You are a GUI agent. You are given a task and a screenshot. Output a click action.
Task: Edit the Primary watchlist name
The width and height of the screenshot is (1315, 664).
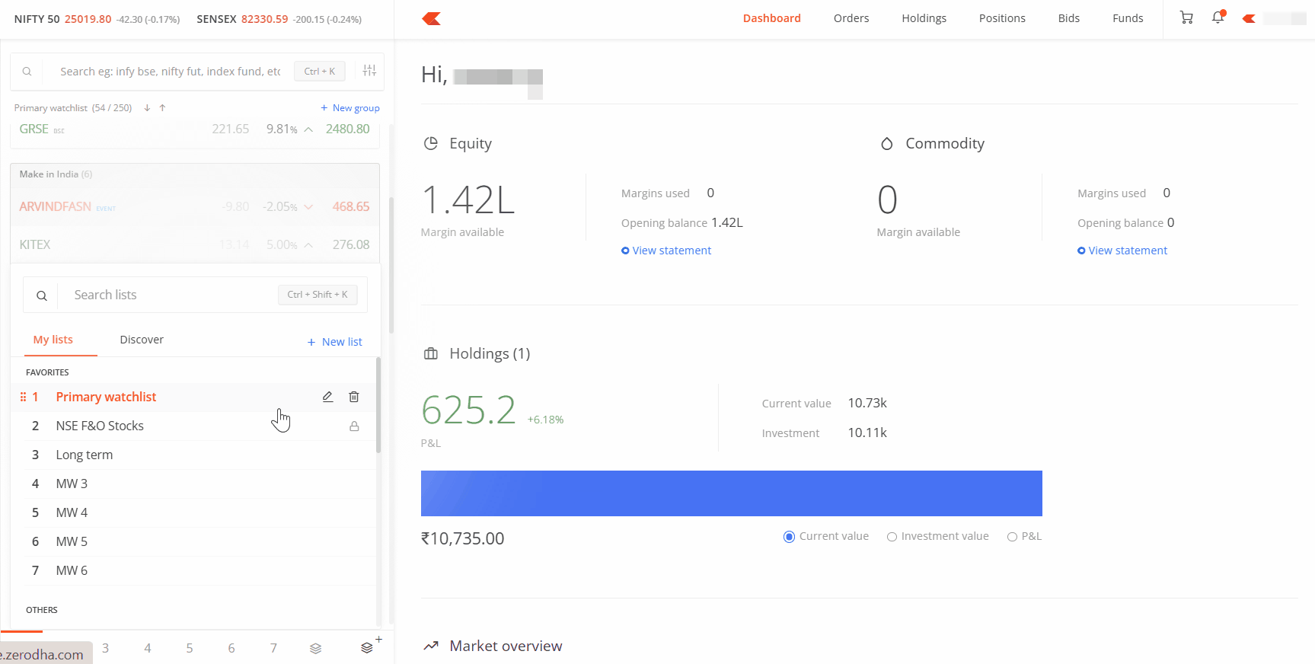tap(327, 397)
